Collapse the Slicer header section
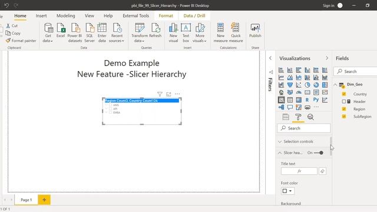The image size is (377, 212). [x=280, y=153]
